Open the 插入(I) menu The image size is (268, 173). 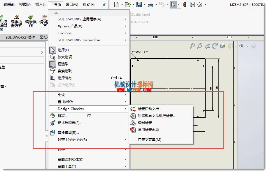tap(40, 5)
